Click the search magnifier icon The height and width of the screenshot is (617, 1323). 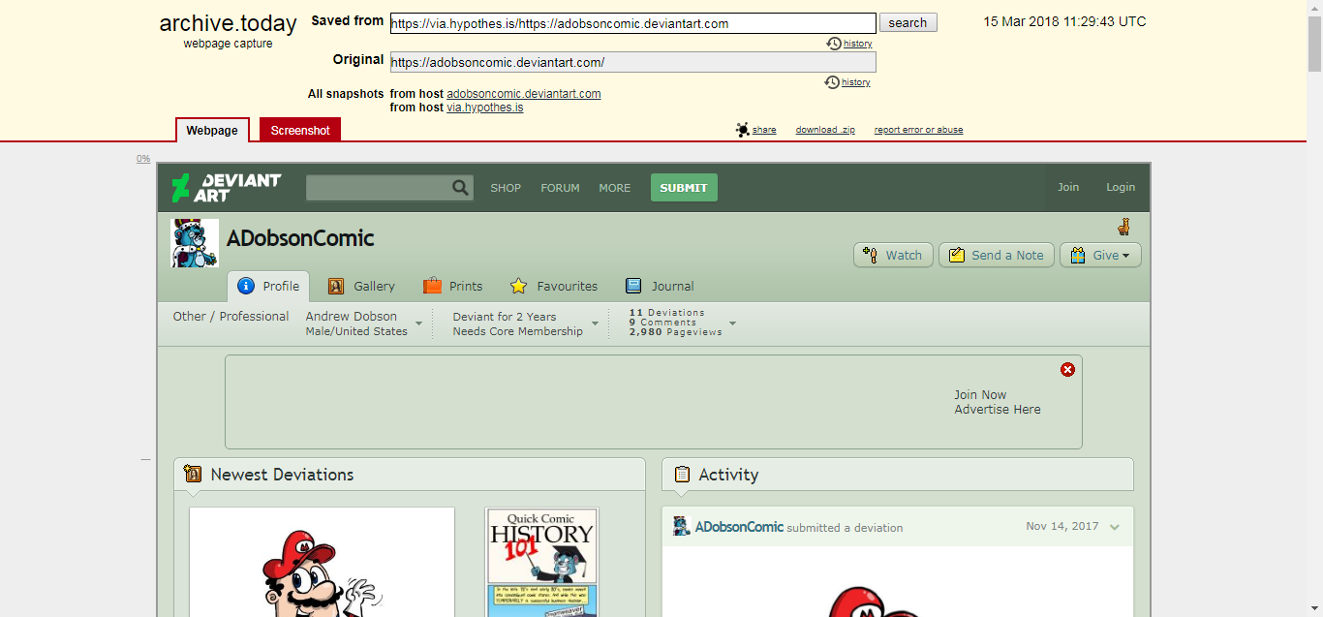tap(461, 188)
